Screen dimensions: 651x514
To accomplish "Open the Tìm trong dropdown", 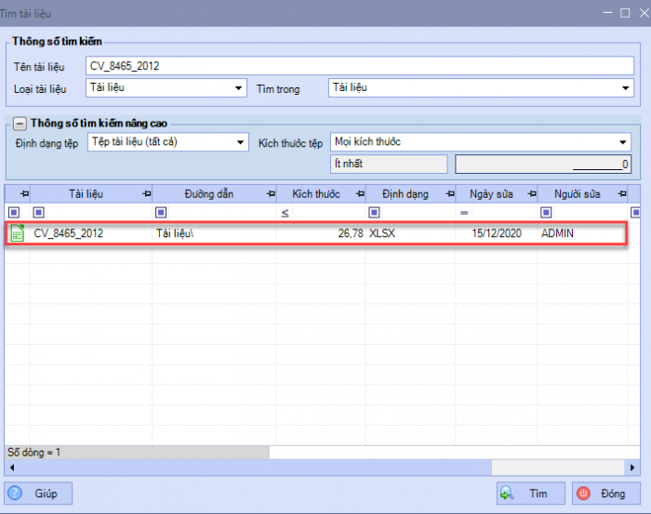I will tap(626, 88).
